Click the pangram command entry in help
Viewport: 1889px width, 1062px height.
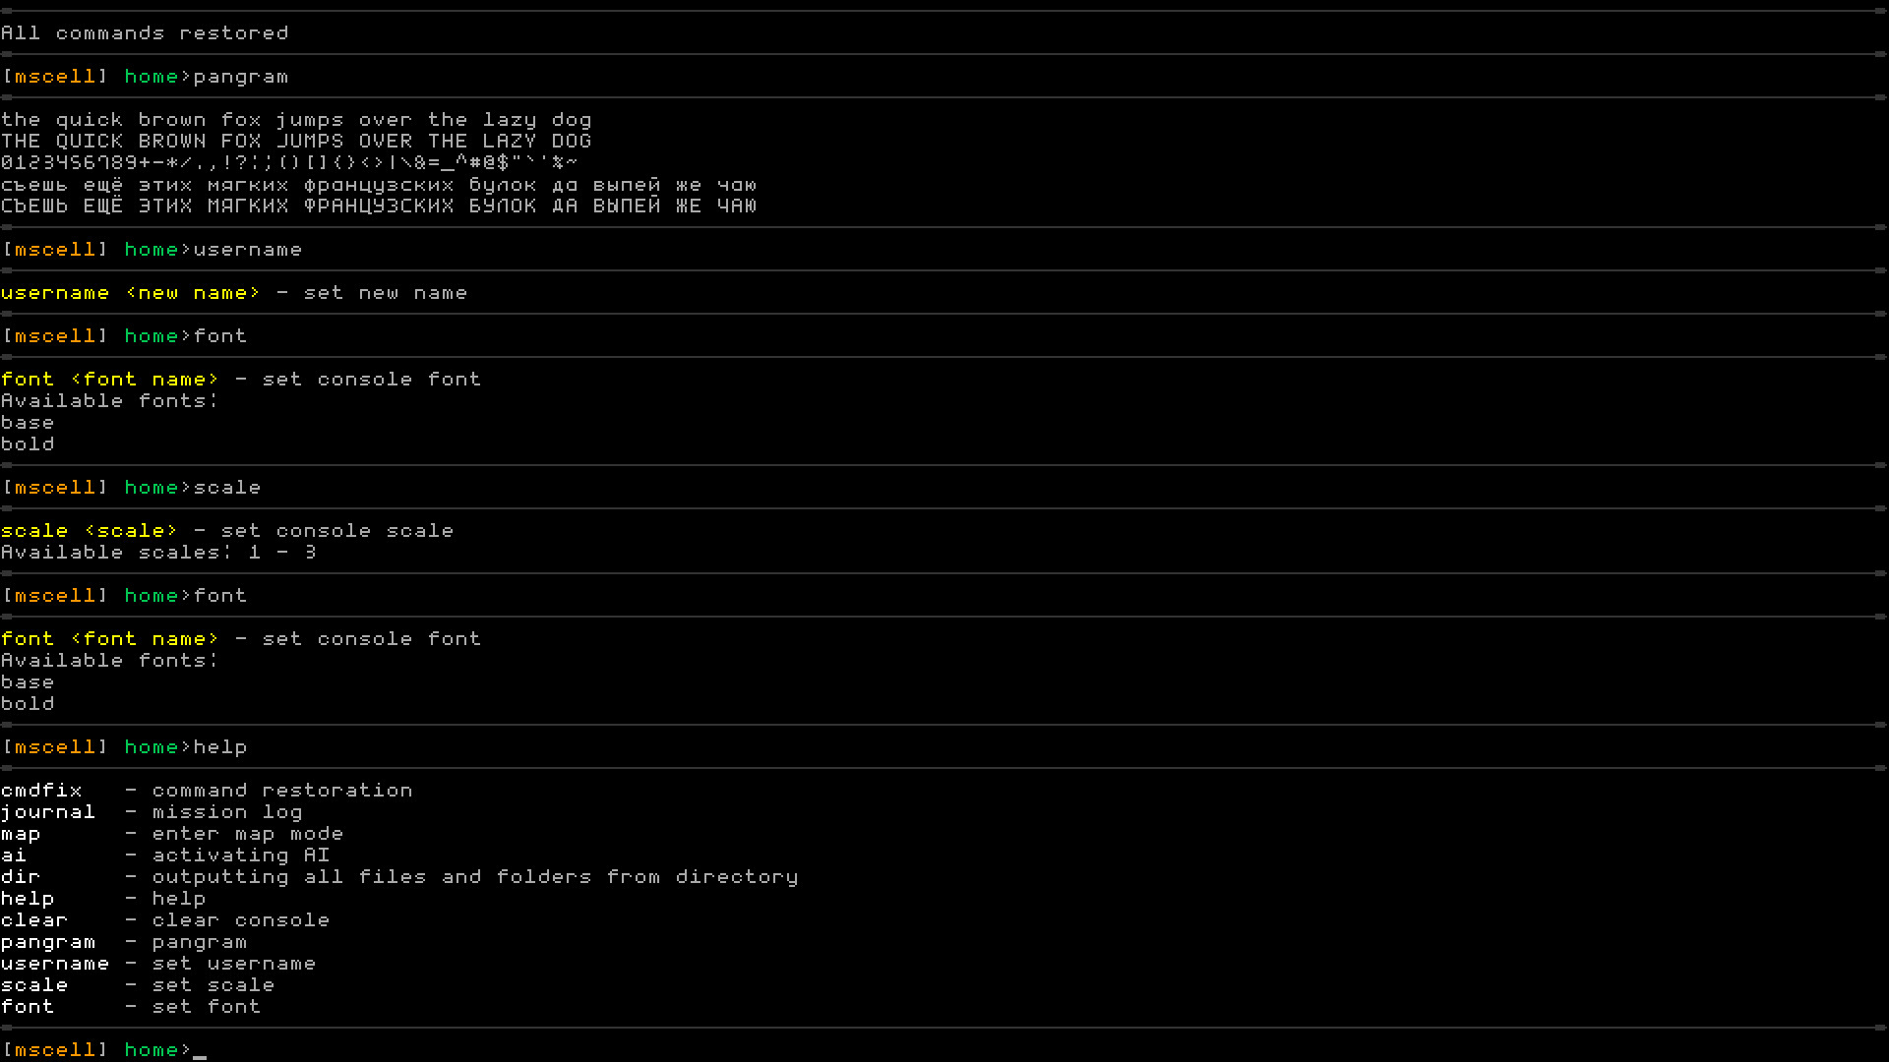[46, 941]
